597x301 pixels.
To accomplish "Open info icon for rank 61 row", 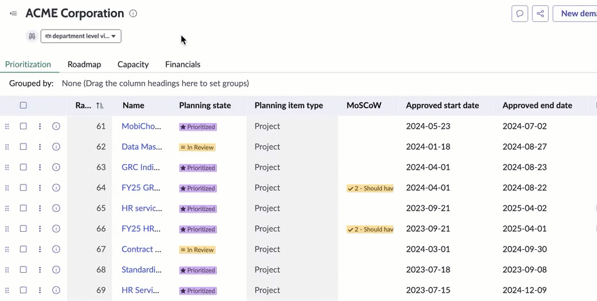I will [x=56, y=126].
